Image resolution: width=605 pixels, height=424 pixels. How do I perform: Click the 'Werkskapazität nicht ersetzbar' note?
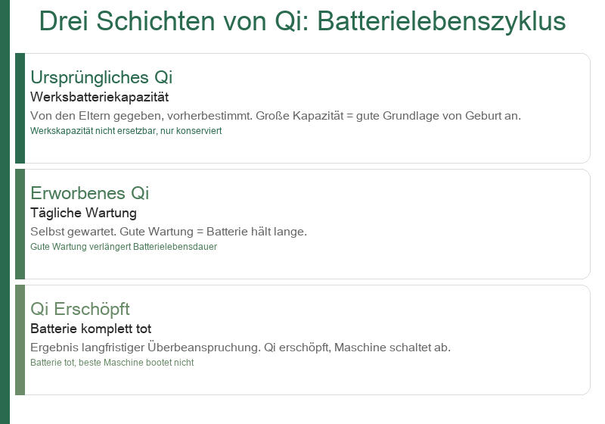pos(126,131)
